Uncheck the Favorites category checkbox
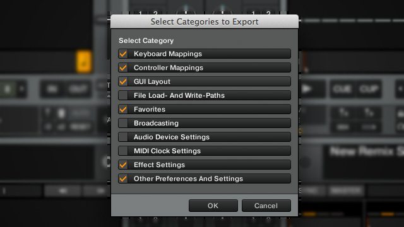 point(123,109)
